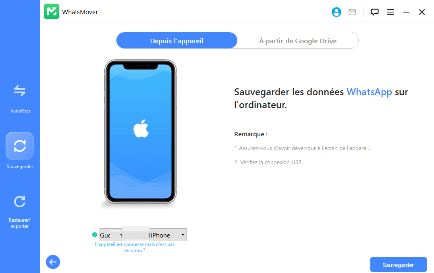Select the Sauvegarder sidebar icon
The width and height of the screenshot is (434, 273).
click(x=20, y=146)
